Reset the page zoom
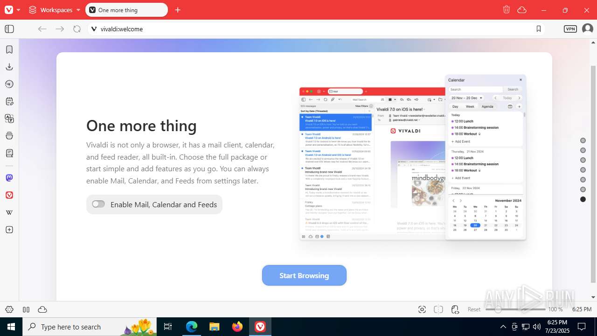Viewport: 597px width, 336px height. [x=474, y=309]
